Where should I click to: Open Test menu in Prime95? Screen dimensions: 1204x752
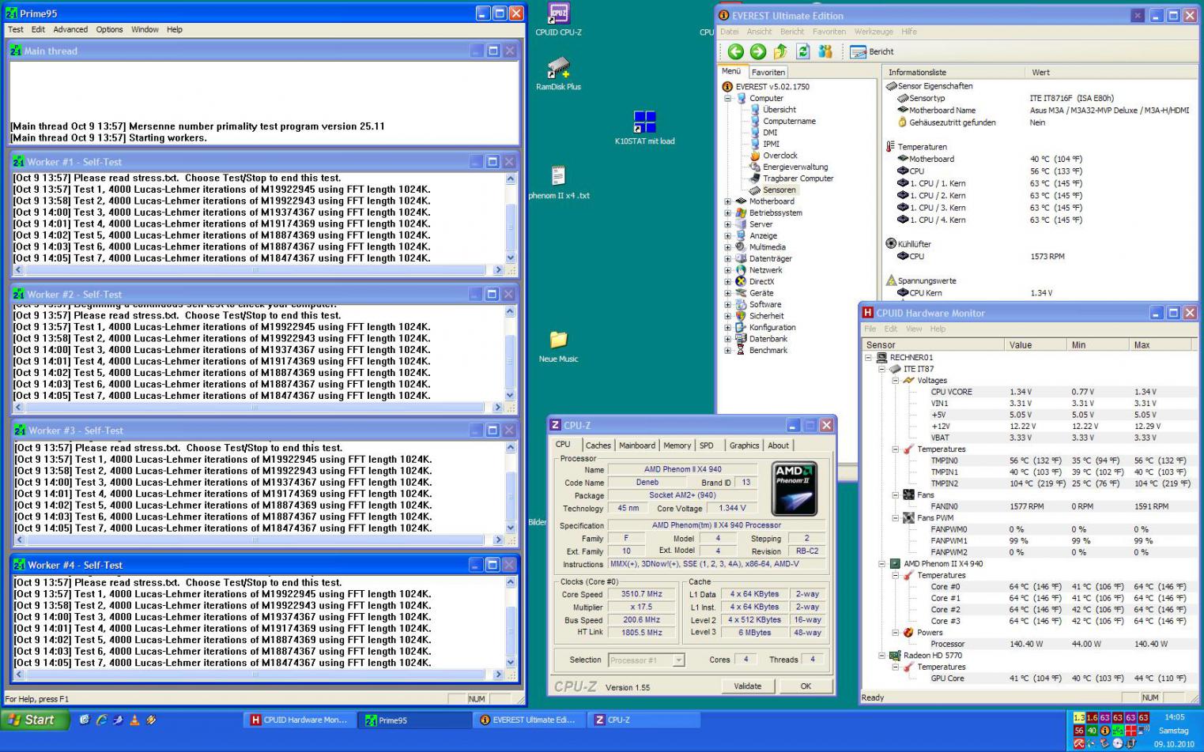pos(16,29)
